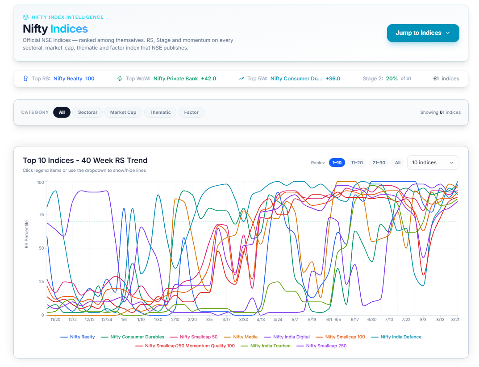The image size is (479, 367).
Task: Open the Jump to Indices dropdown button
Action: point(423,33)
